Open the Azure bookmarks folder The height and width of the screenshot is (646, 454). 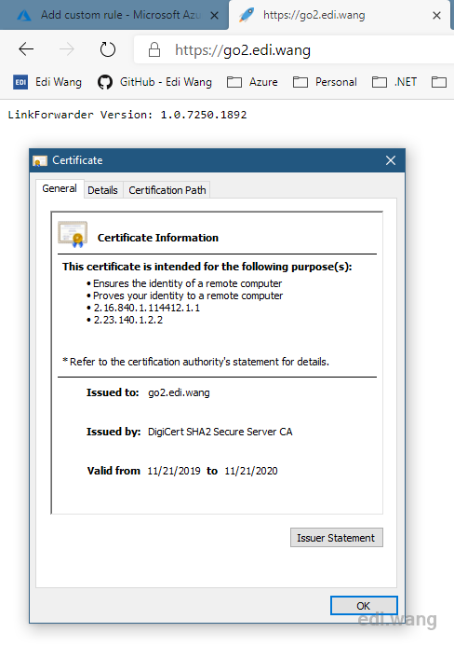(x=252, y=82)
